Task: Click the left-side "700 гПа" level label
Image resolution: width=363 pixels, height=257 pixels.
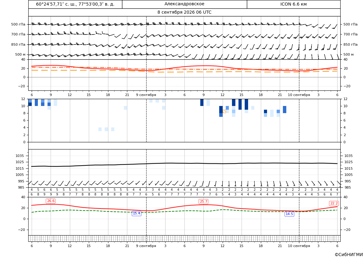Action: tap(18, 34)
